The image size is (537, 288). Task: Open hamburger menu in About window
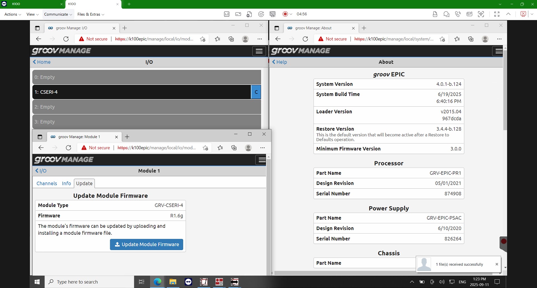tap(498, 51)
